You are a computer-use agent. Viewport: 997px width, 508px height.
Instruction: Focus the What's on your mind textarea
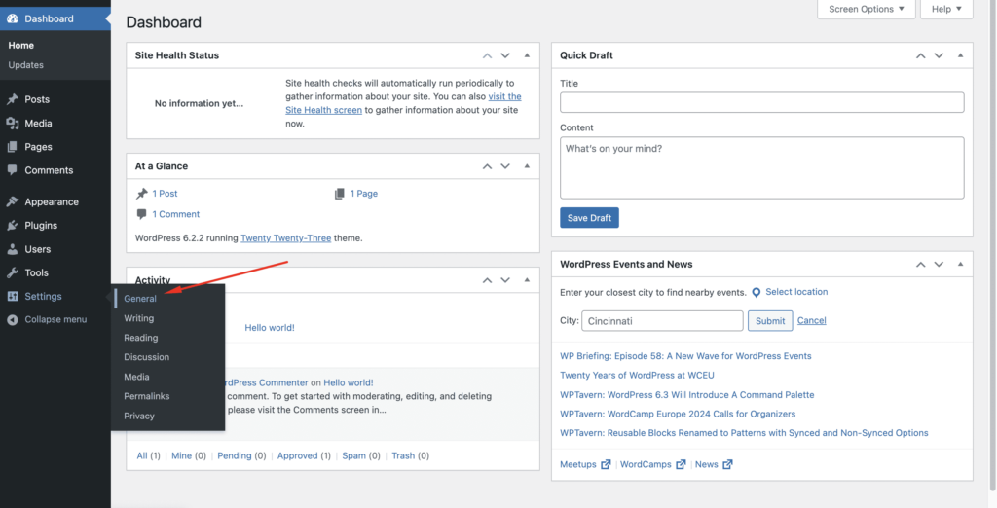[761, 167]
